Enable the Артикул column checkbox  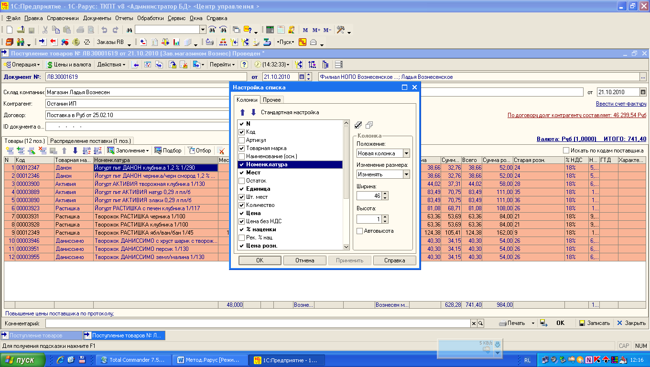point(242,140)
